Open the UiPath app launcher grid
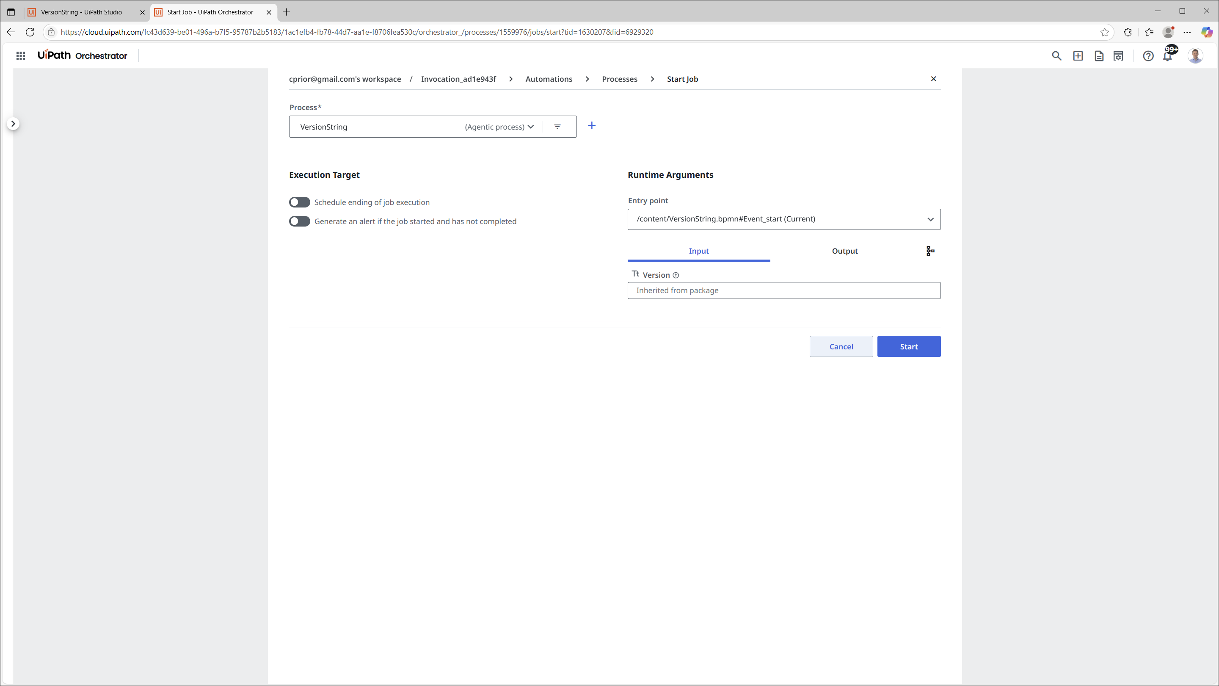The height and width of the screenshot is (686, 1219). tap(20, 56)
